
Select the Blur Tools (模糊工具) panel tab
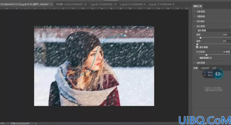(198, 6)
